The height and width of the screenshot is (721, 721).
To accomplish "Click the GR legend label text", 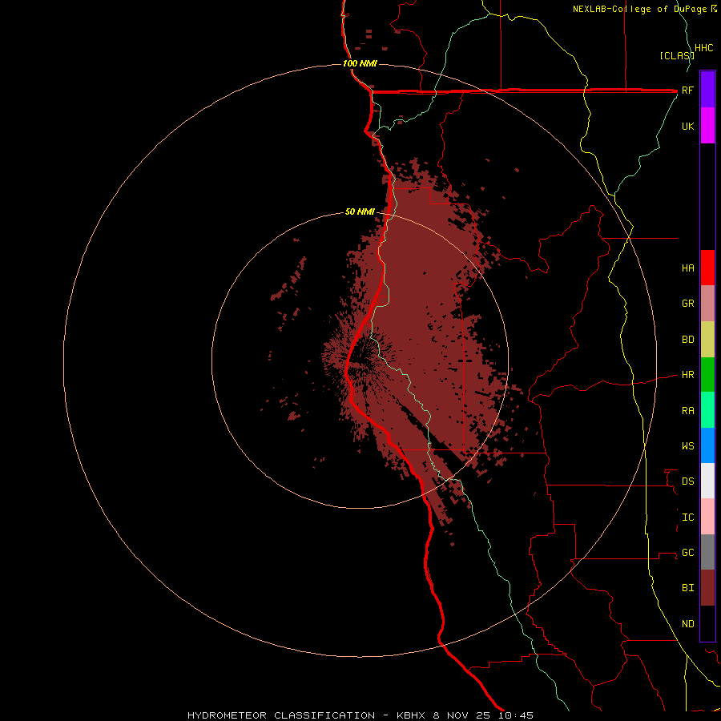I will point(688,304).
